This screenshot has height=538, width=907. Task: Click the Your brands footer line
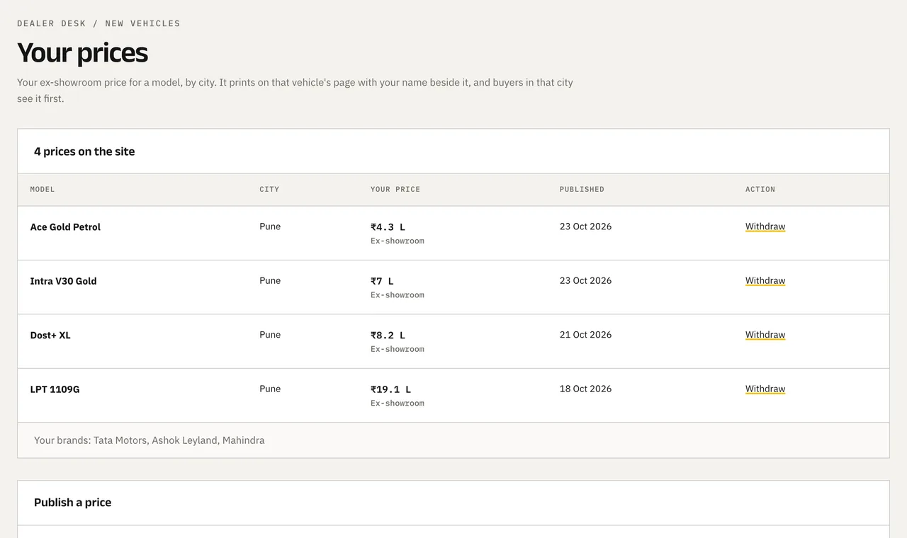point(150,440)
